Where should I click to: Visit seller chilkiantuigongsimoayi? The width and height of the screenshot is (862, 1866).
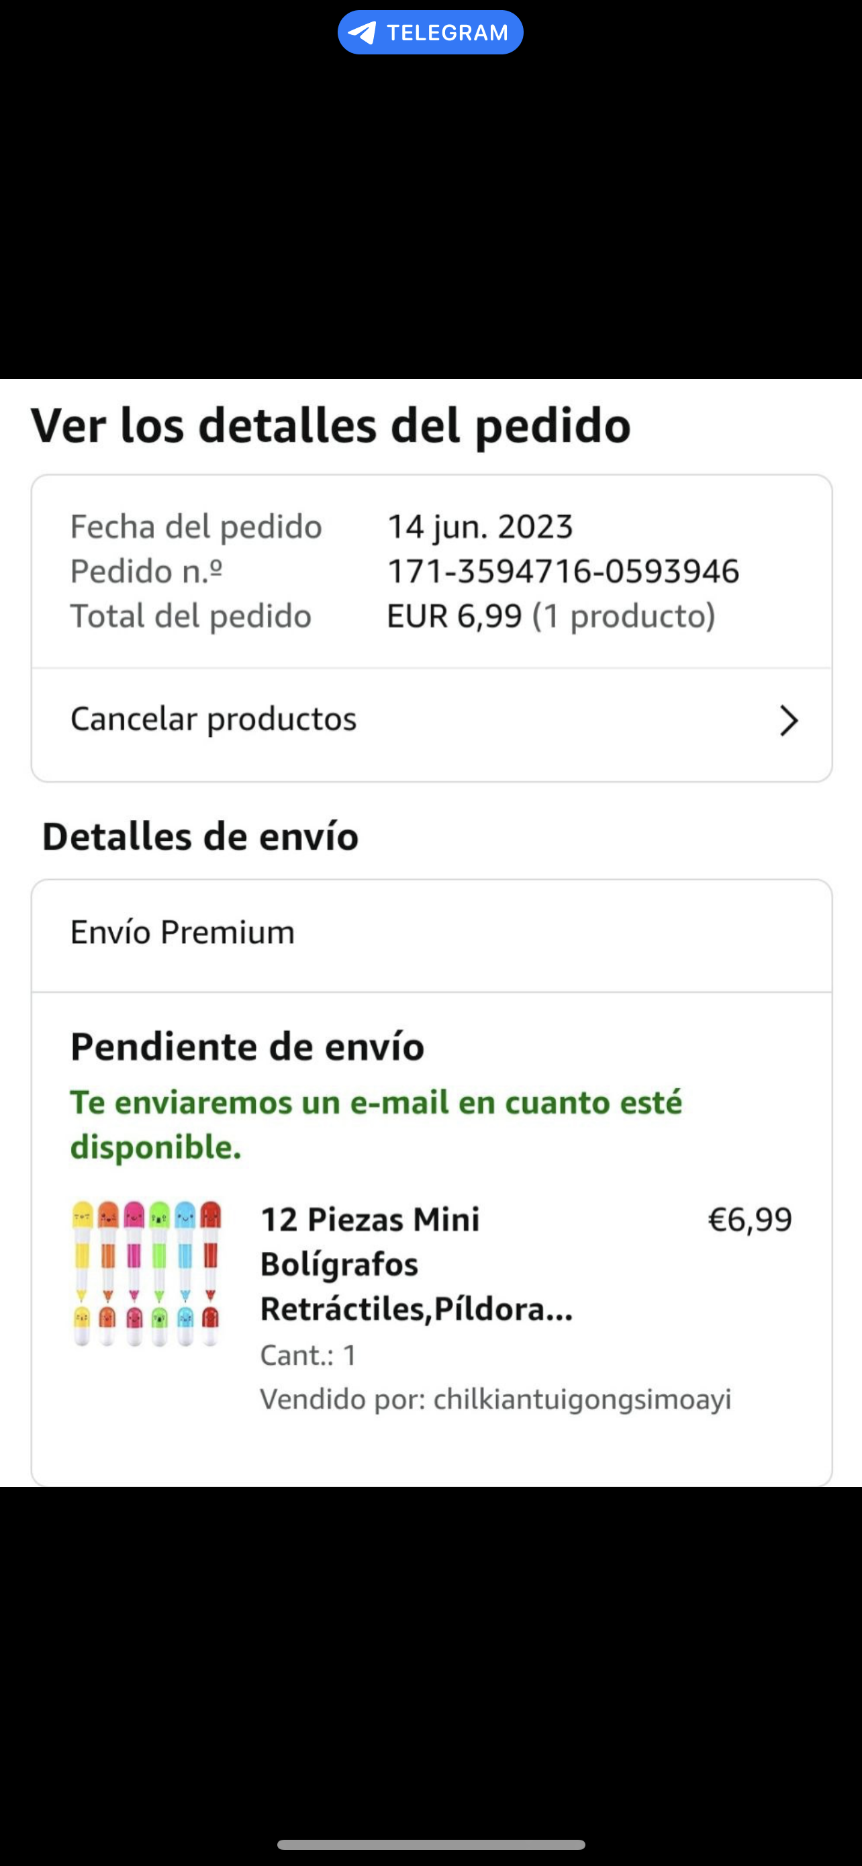click(x=582, y=1398)
